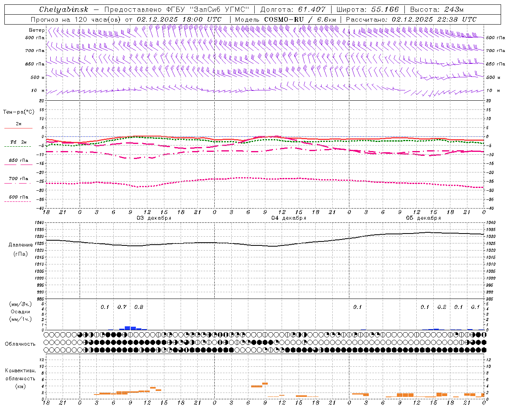Click the 700 гПа temperature legend entry
Image resolution: width=507 pixels, height=406 pixels.
pos(19,179)
